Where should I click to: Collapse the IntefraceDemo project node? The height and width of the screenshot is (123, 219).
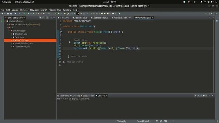click(x=5, y=21)
